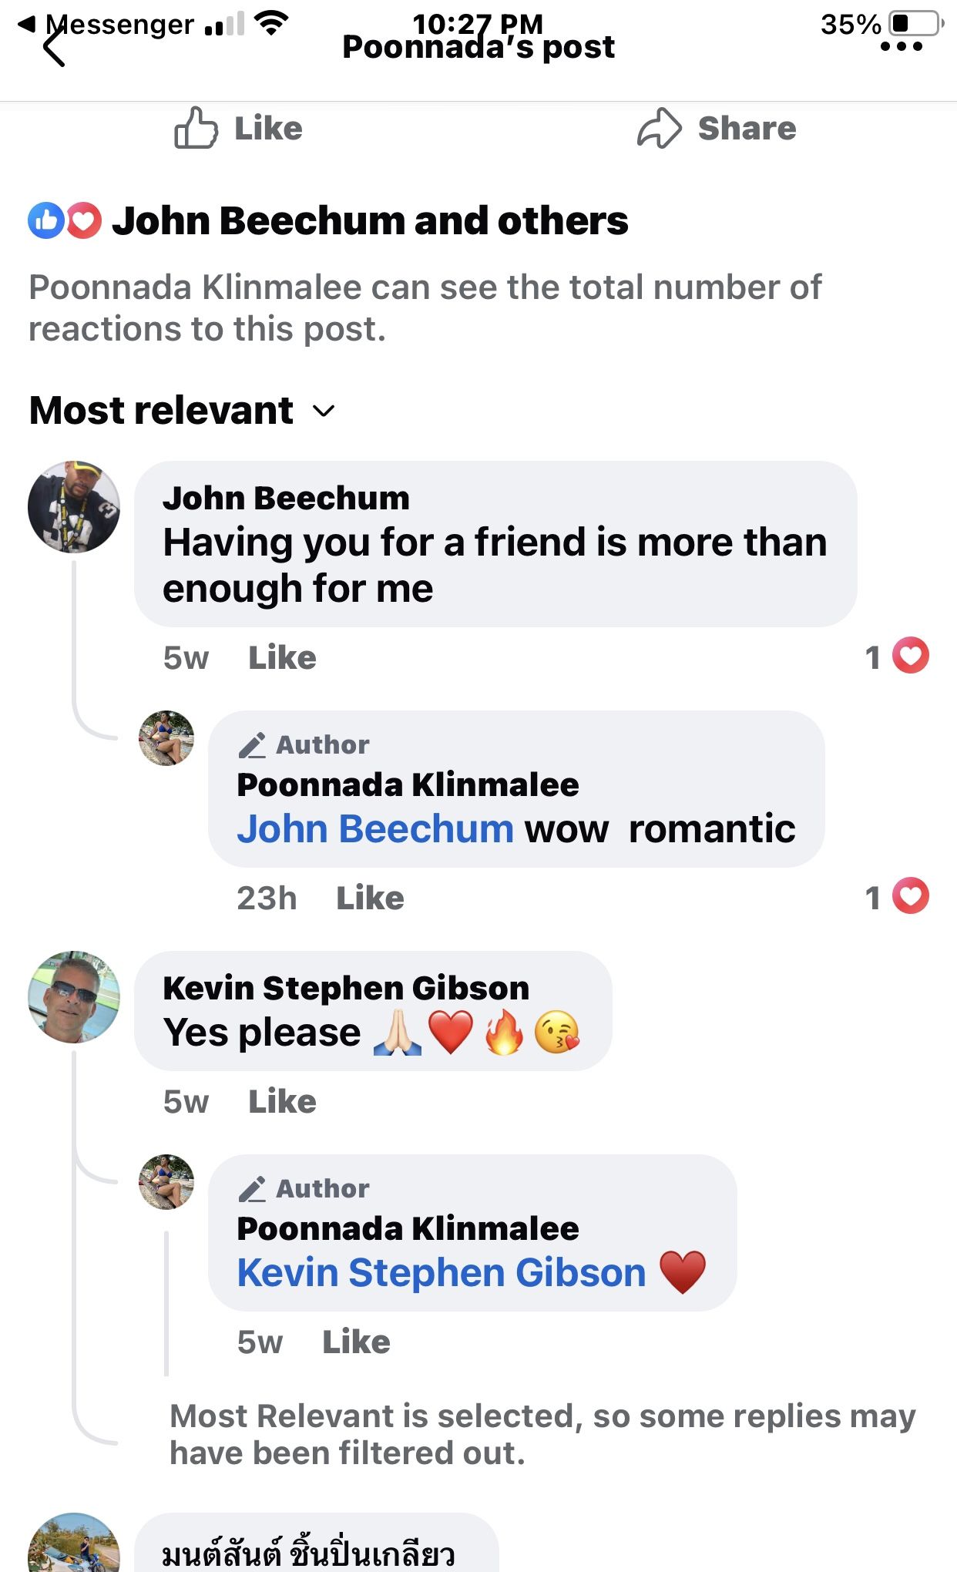
Task: Expand the Most relevant sort dropdown
Action: pos(324,411)
